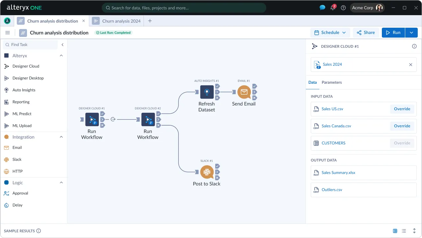Click the success checkmark output on Send Email
This screenshot has width=422, height=238.
[x=254, y=86]
